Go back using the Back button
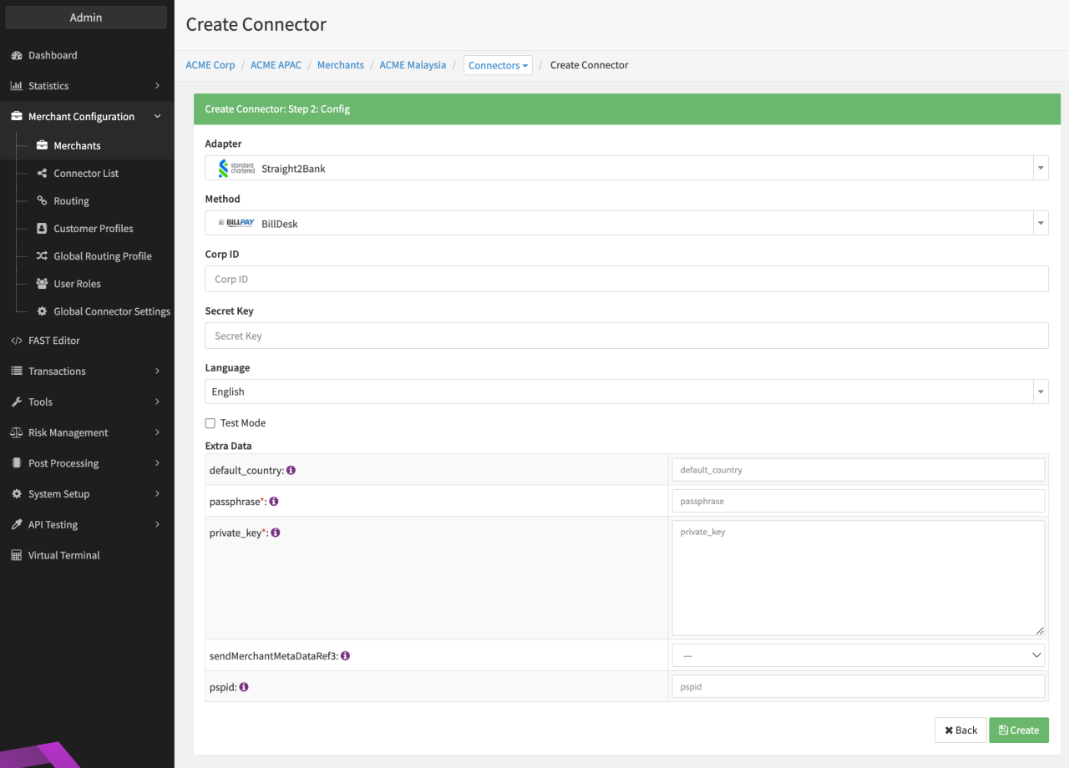 pyautogui.click(x=960, y=730)
